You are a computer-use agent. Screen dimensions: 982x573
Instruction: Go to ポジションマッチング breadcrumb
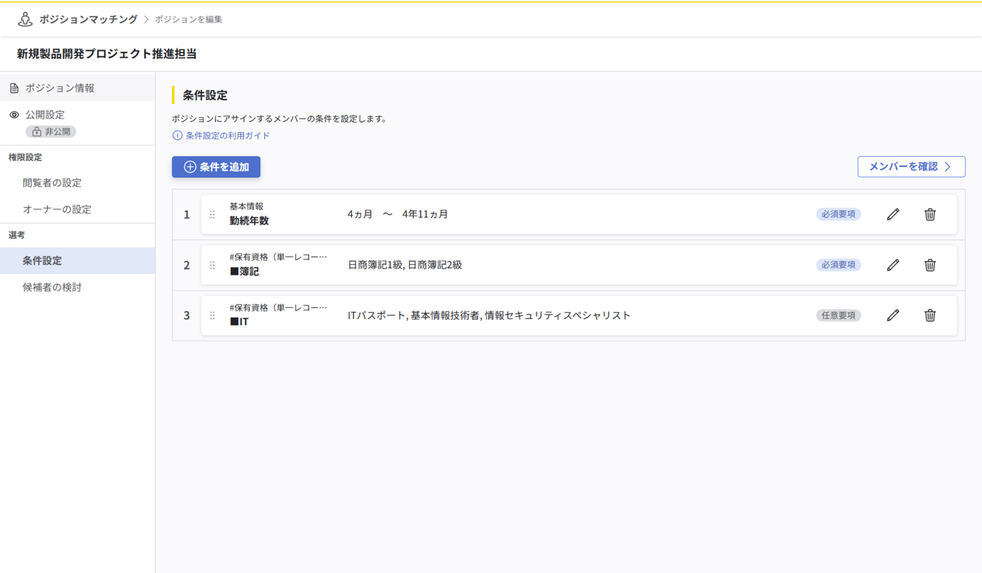[88, 19]
